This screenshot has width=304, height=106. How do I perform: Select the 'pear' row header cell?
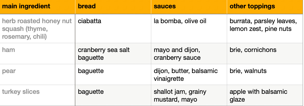37,74
